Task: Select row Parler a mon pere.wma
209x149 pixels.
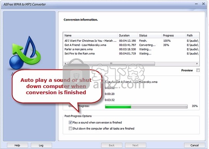Action: click(x=131, y=49)
